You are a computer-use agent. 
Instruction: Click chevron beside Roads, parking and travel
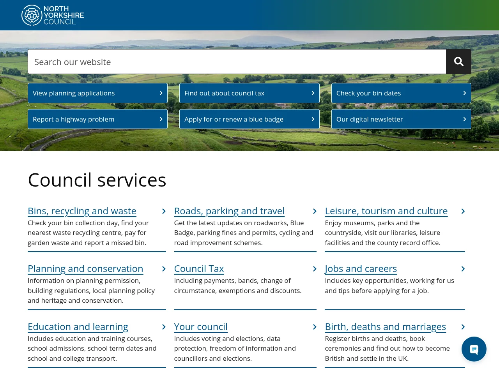tap(315, 211)
